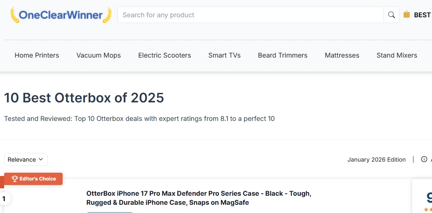The width and height of the screenshot is (432, 213).
Task: Open the Home Printers category
Action: click(x=37, y=56)
